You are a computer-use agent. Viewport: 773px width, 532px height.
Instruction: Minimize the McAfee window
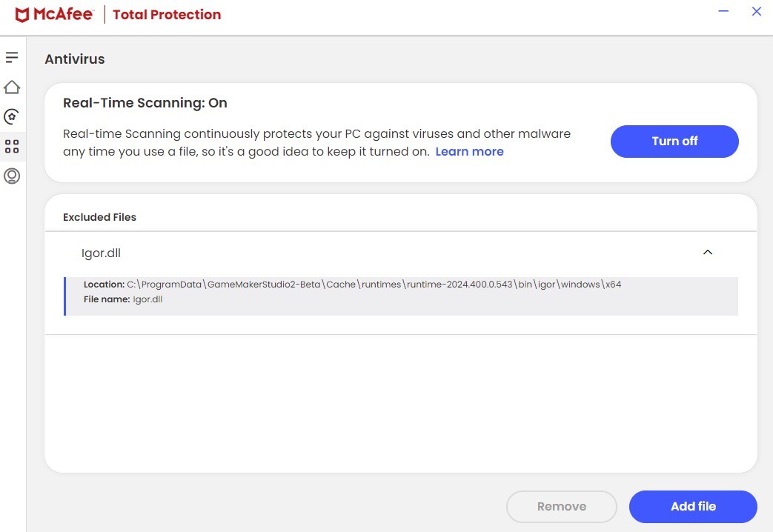(723, 12)
